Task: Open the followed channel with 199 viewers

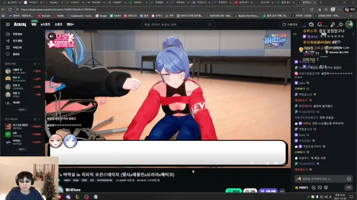Action: pyautogui.click(x=23, y=94)
